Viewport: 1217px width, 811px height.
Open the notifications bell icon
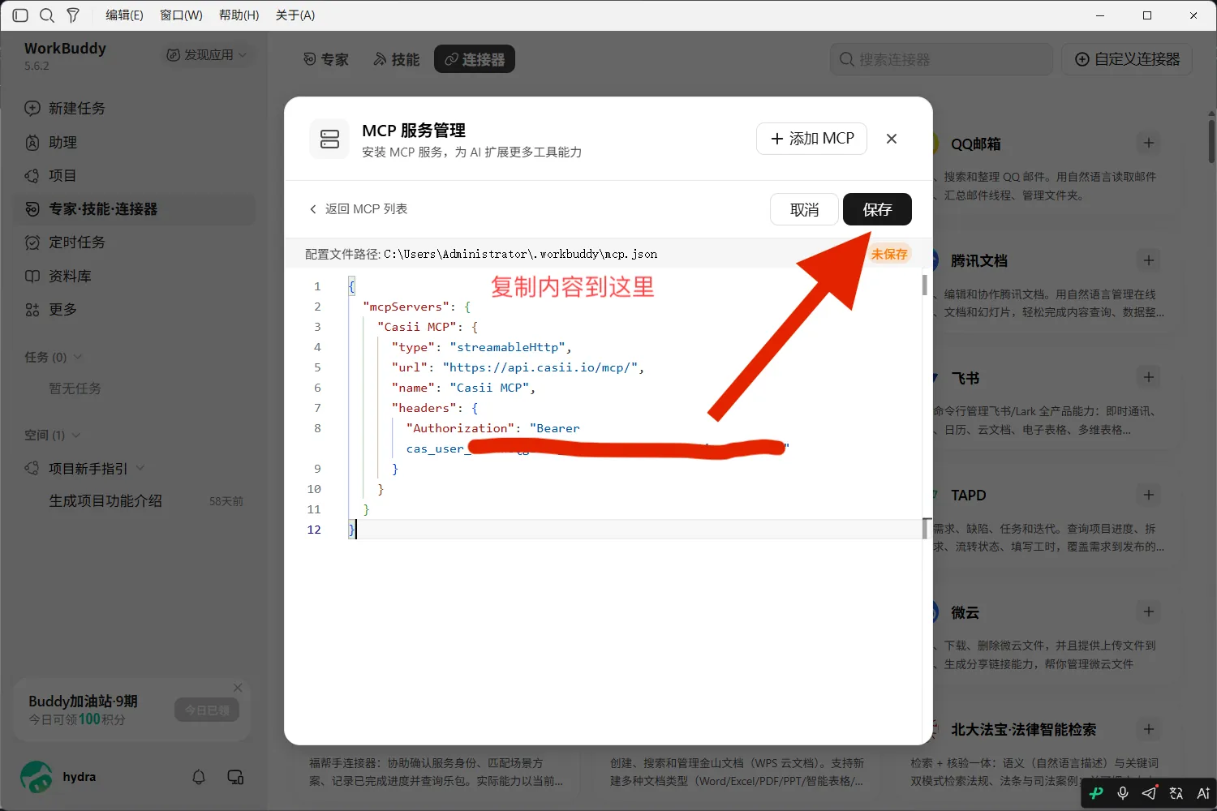[x=199, y=777]
